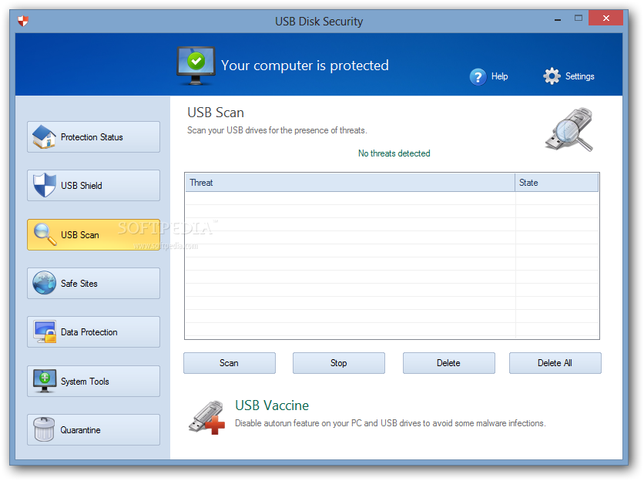Click the 'No threats detected' status text

pyautogui.click(x=394, y=153)
